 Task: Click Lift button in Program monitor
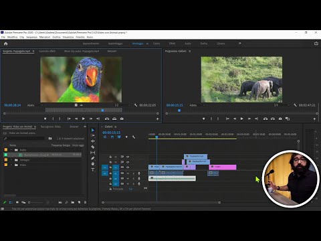[x=265, y=118]
